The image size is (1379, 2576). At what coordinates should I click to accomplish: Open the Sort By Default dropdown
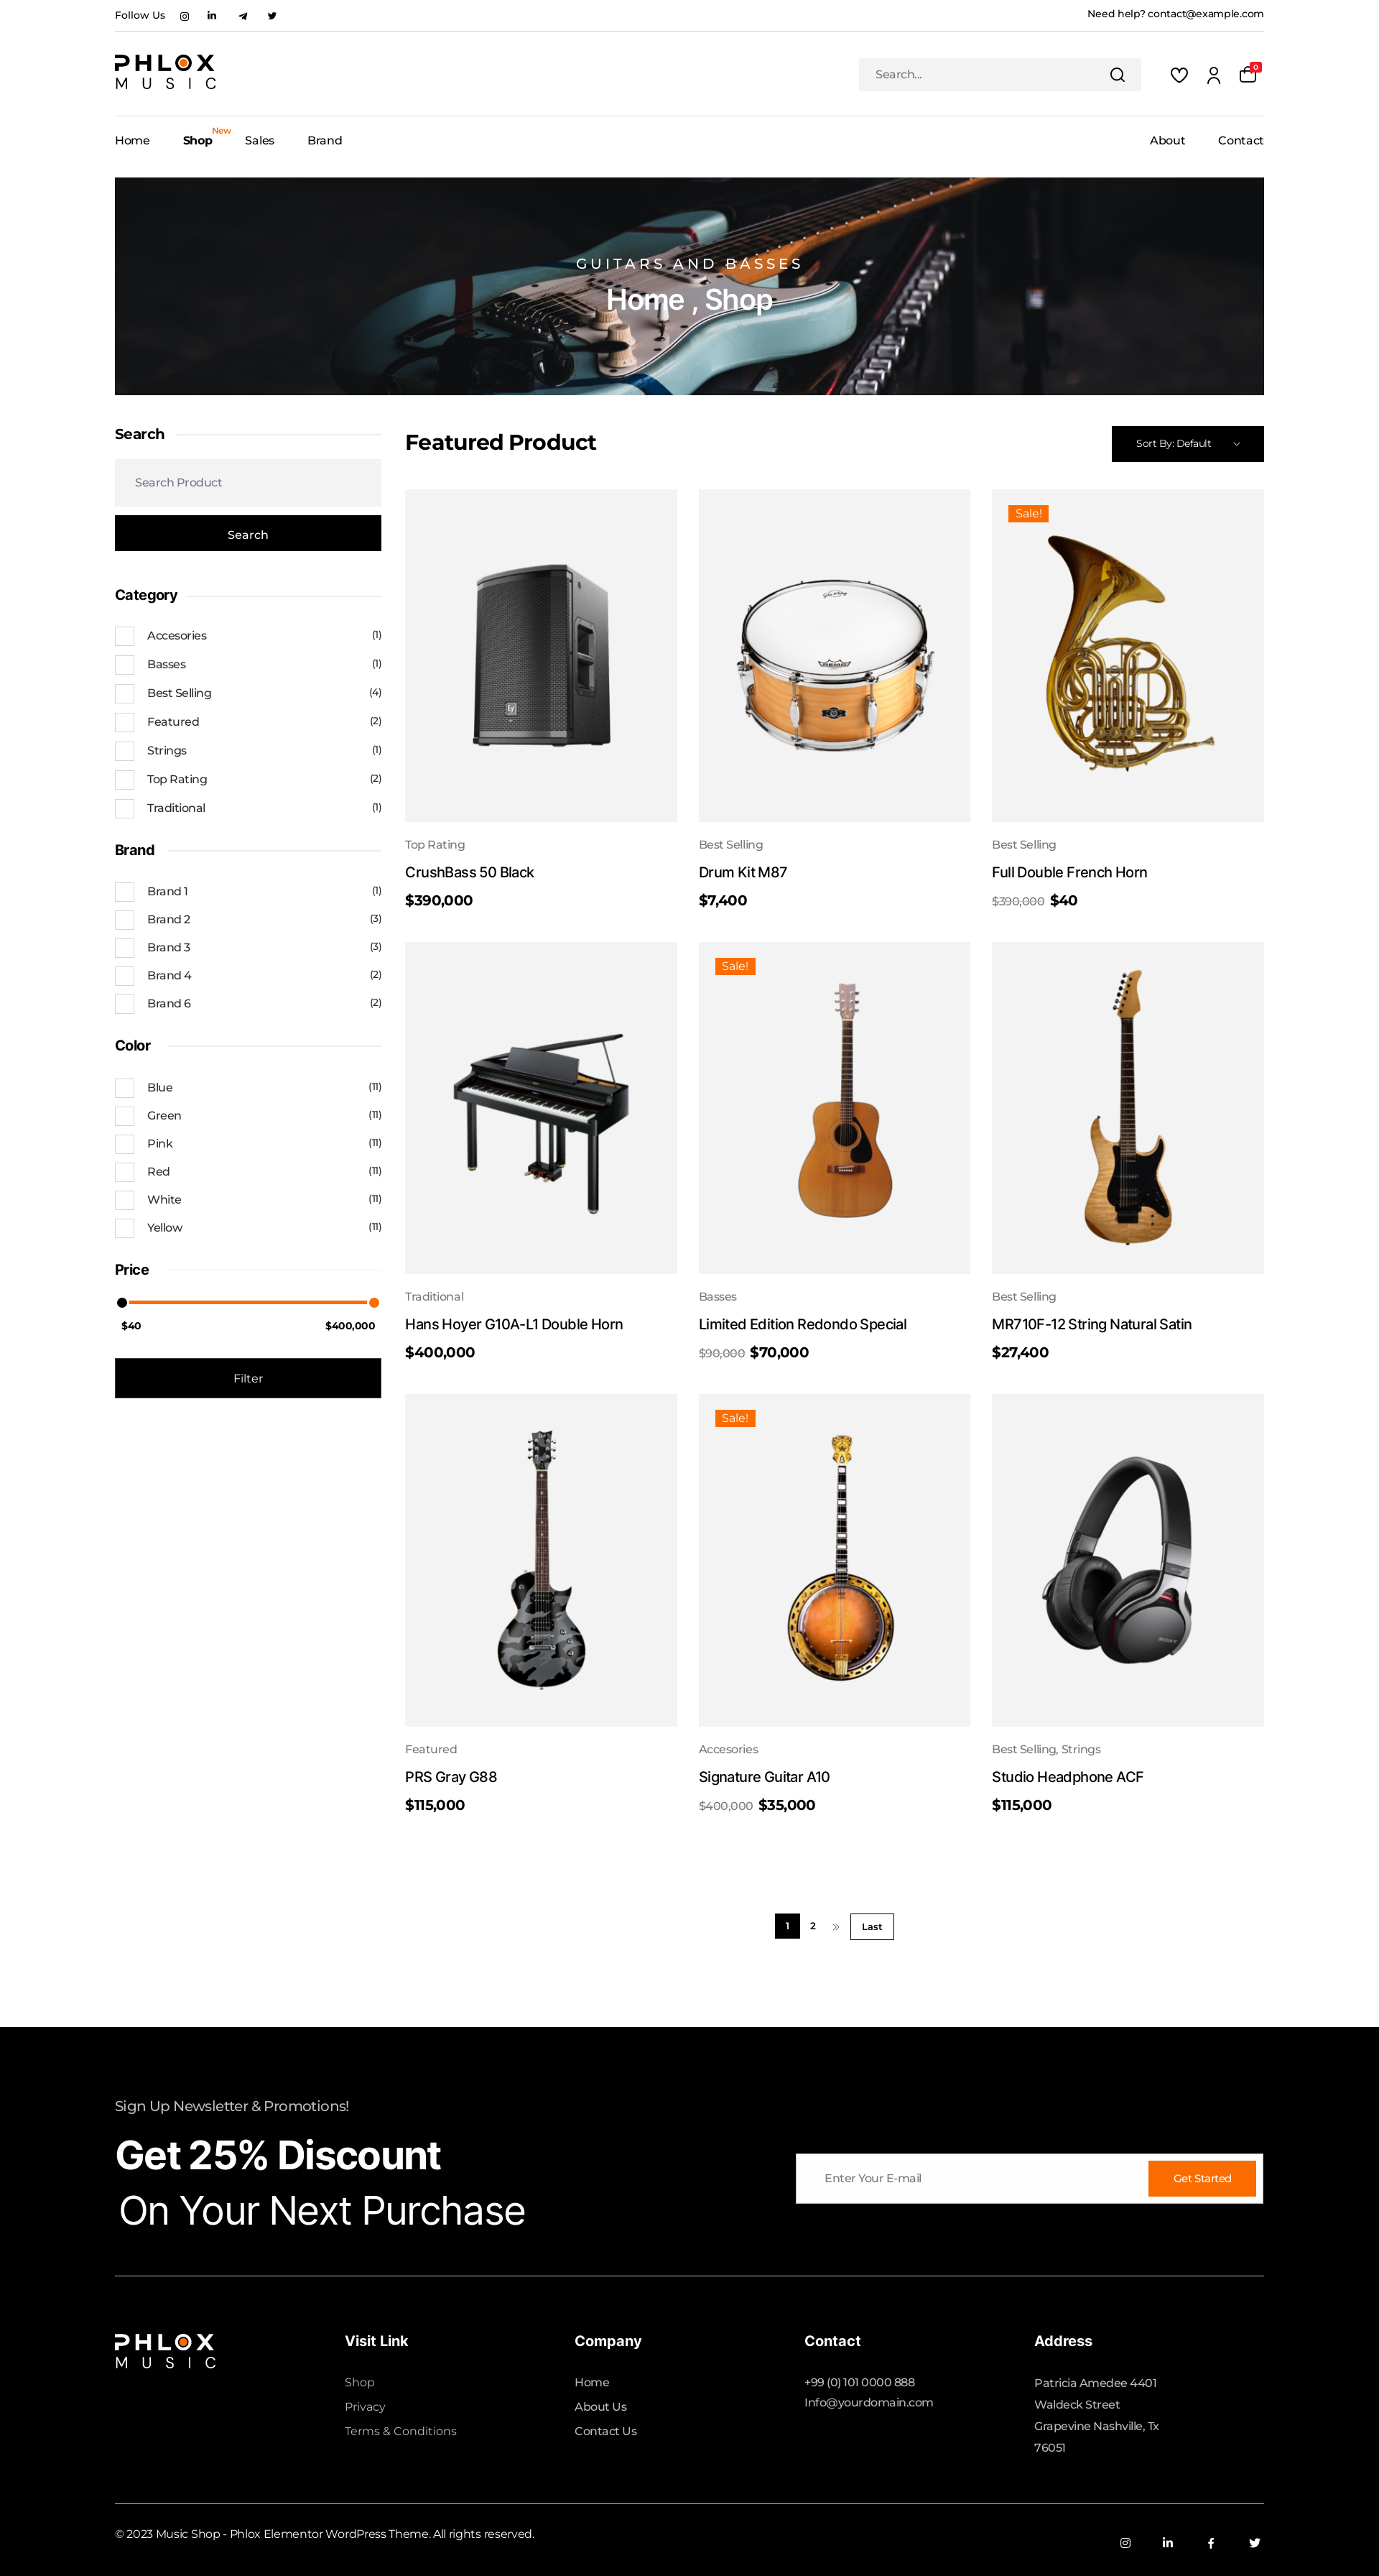pos(1187,444)
